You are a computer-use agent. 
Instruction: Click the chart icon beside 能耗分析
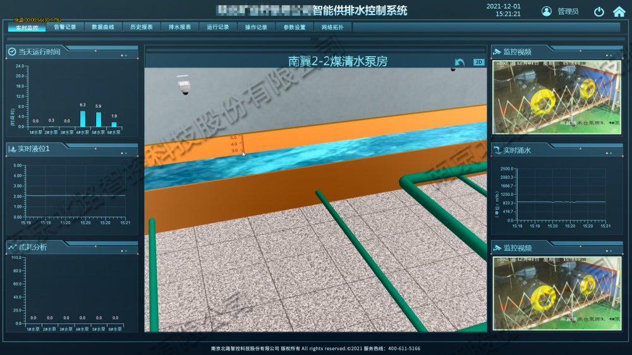click(12, 247)
